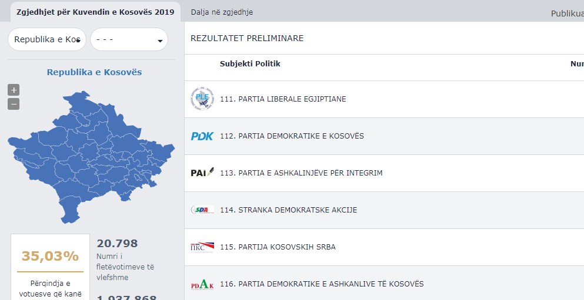Click the PDK party logo
The image size is (584, 300).
(202, 136)
